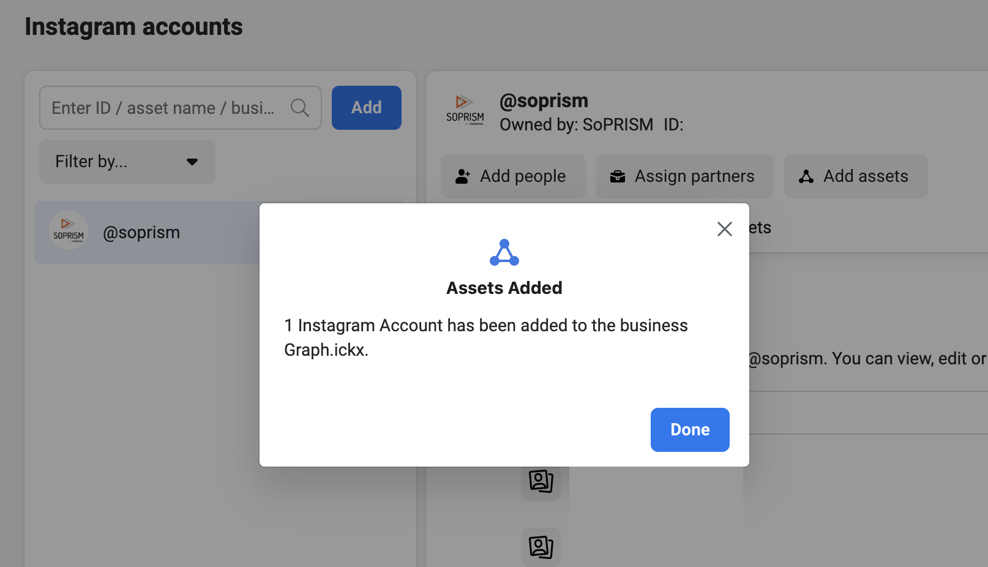Click the Add assets triangle icon
This screenshot has width=988, height=567.
coord(806,176)
